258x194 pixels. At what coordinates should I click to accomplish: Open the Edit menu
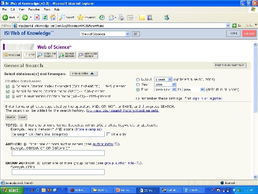click(13, 9)
